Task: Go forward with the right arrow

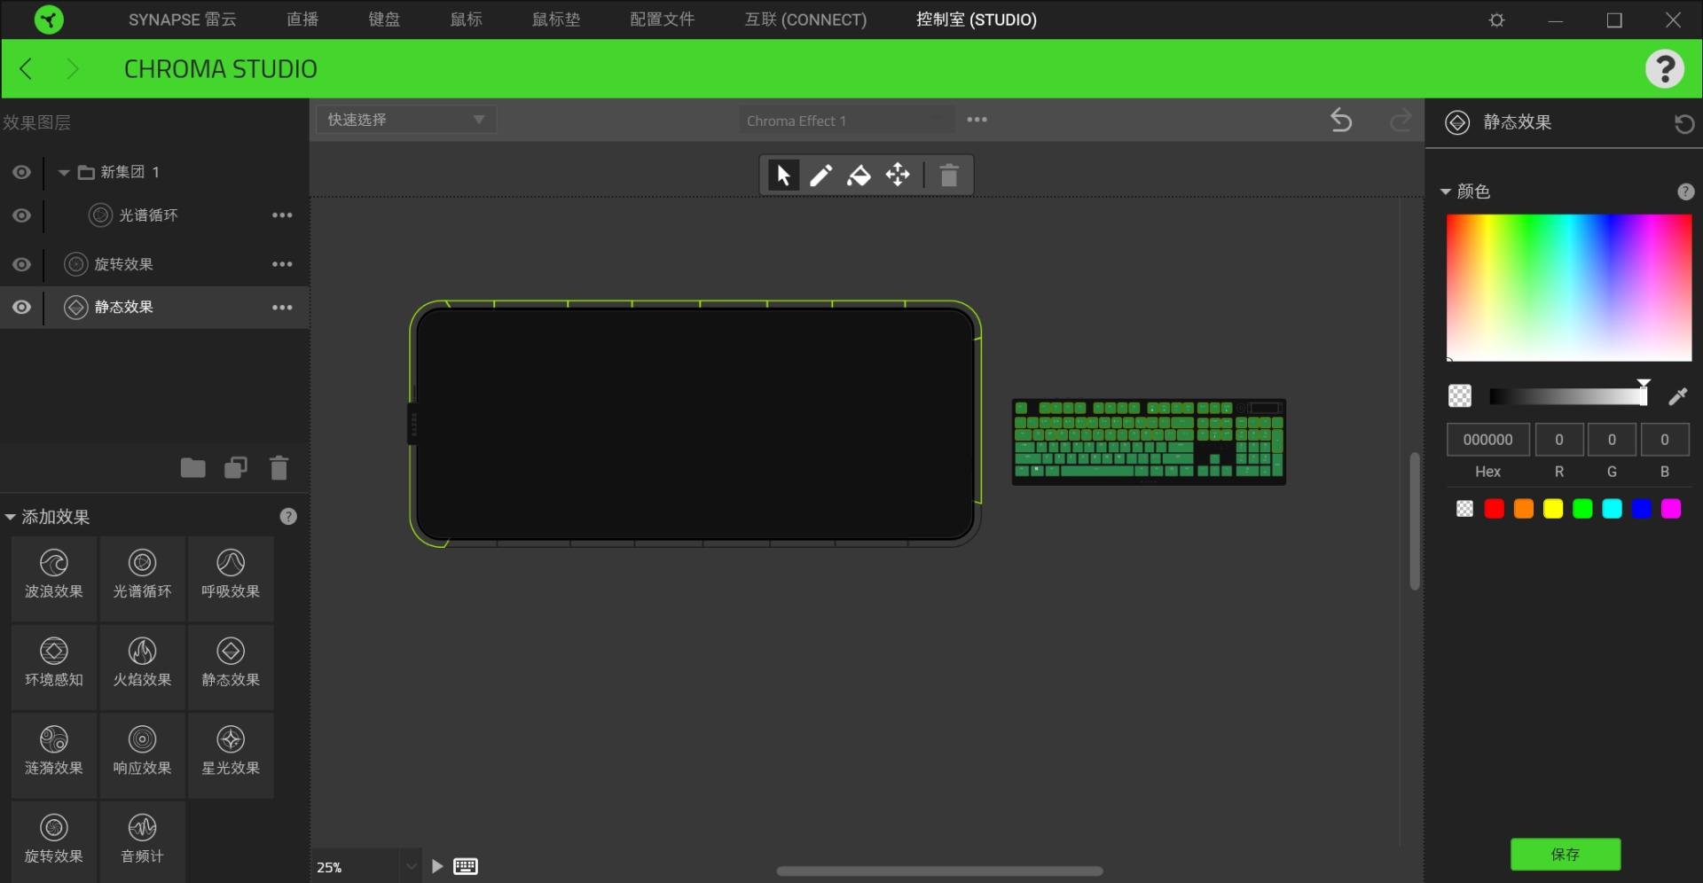Action: [73, 68]
